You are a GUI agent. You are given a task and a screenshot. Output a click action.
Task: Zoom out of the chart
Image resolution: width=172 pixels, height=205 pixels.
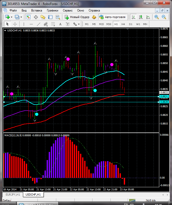pyautogui.click(x=164, y=17)
